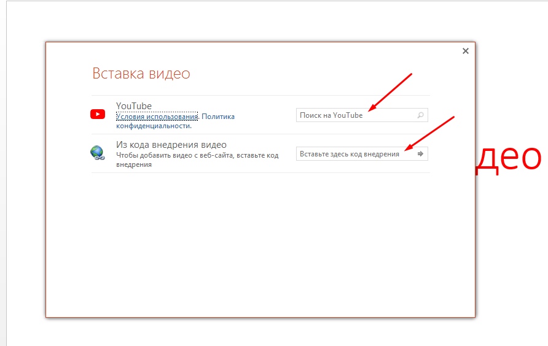548x346 pixels.
Task: Focus the Поиск на YouTube field
Action: pos(362,115)
